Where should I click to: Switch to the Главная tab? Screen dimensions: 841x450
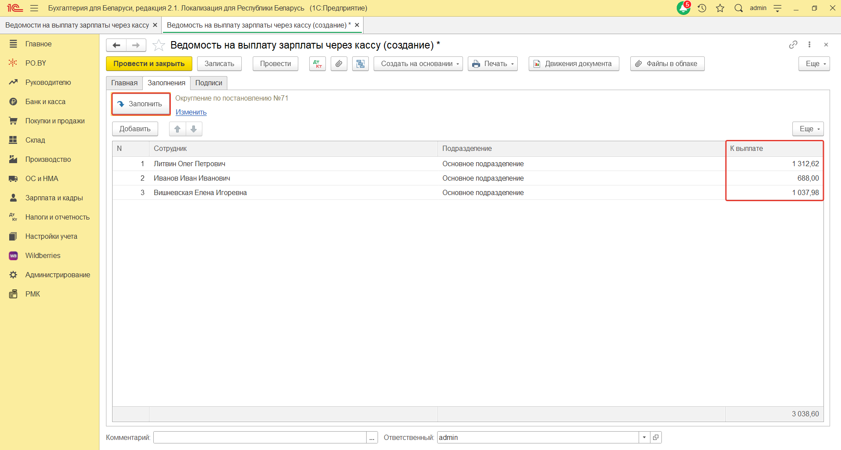tap(124, 83)
